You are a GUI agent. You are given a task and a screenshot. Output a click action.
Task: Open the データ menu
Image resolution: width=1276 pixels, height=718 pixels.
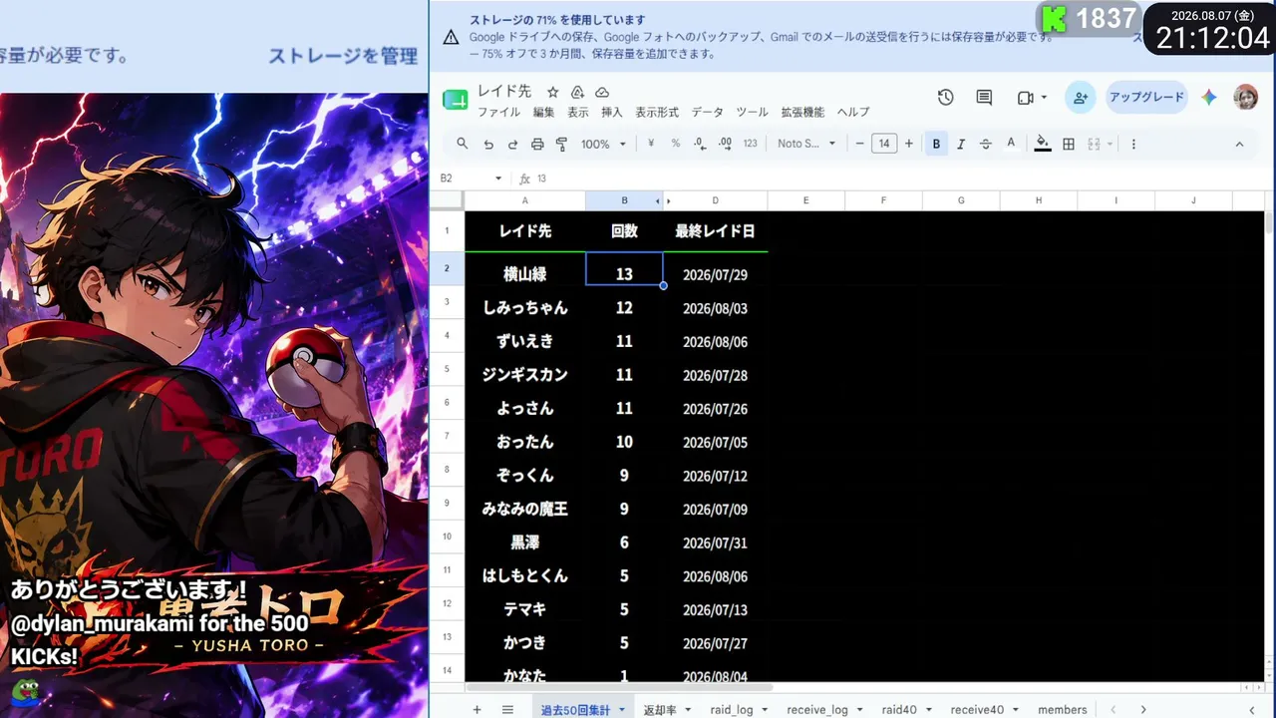708,112
